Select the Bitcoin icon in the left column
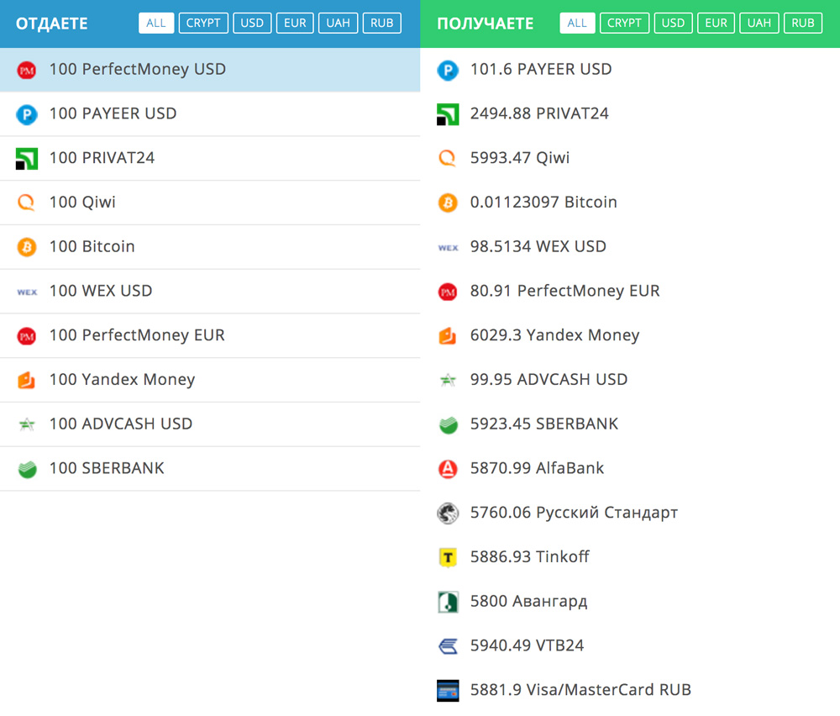 coord(28,246)
